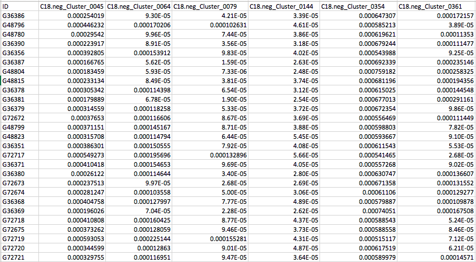This screenshot has height=262, width=476.
Task: Select cell value 4.37E-05
Action: pyautogui.click(x=284, y=220)
